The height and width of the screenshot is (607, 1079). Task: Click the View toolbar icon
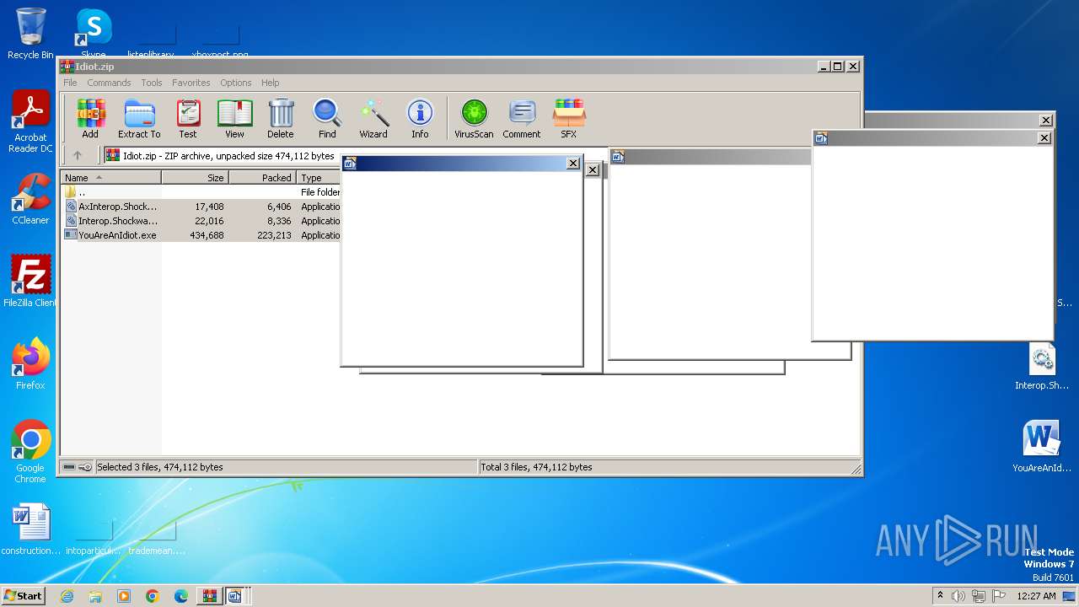coord(234,119)
